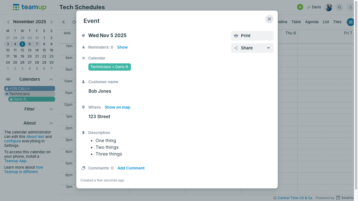The height and width of the screenshot is (201, 358).
Task: Click Show on map link
Action: pyautogui.click(x=117, y=107)
